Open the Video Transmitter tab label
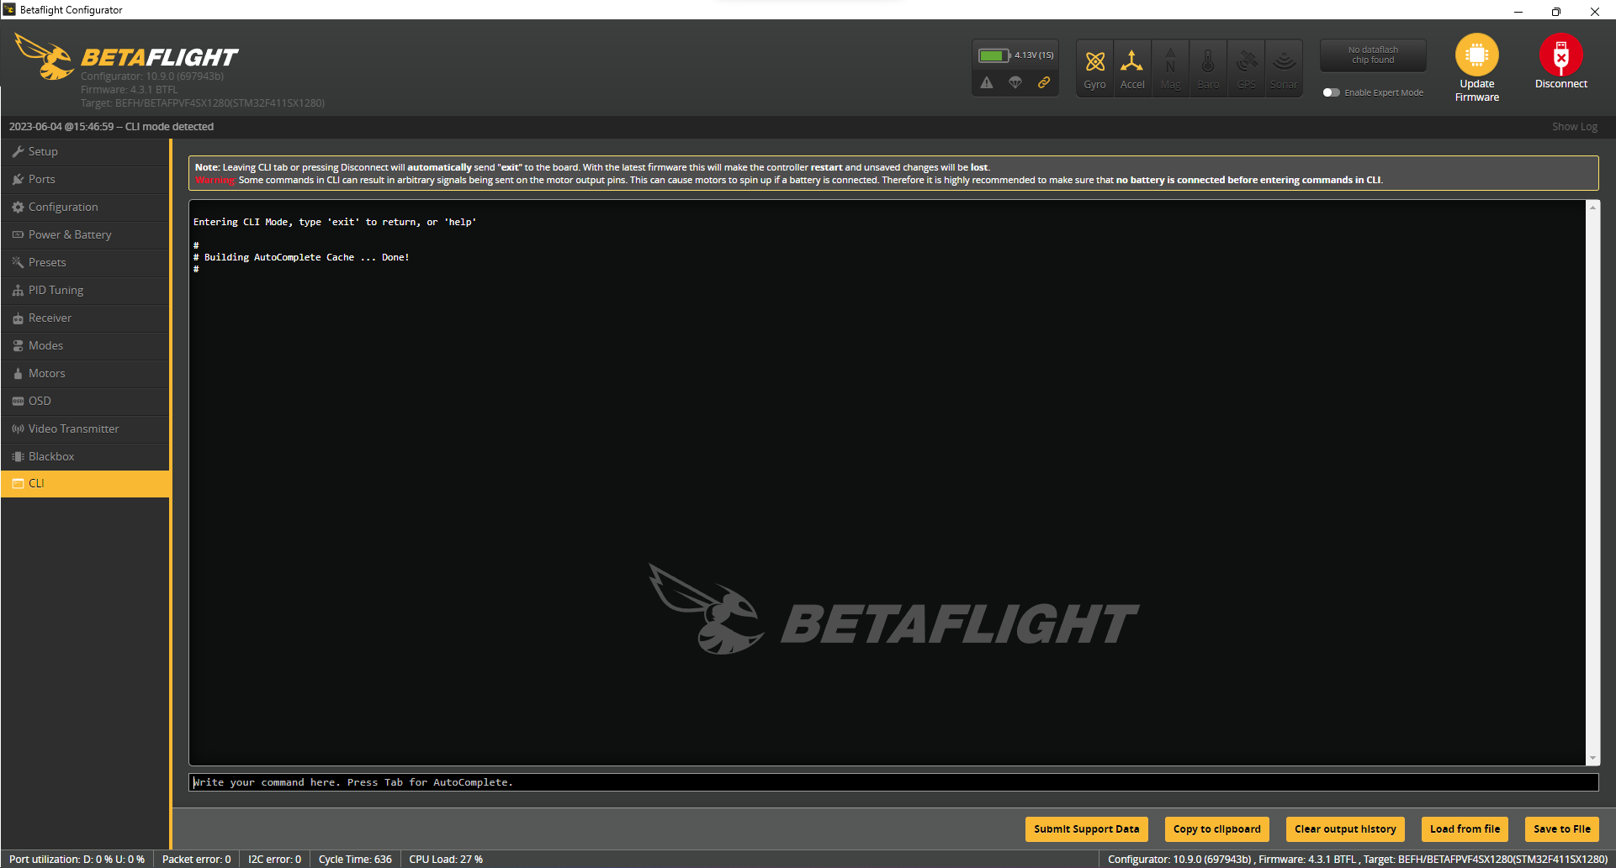1616x868 pixels. [74, 429]
